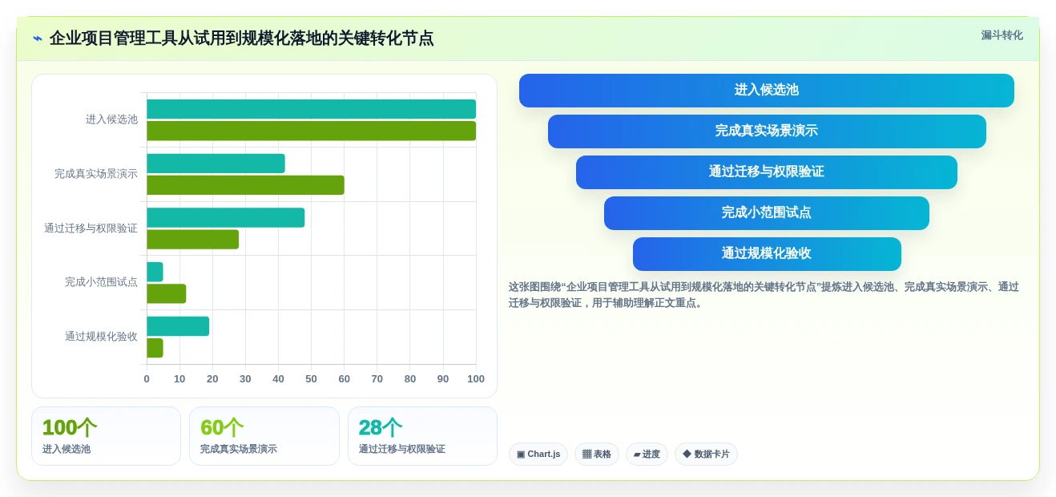Click the green bar for 通过规模化验收

click(155, 348)
